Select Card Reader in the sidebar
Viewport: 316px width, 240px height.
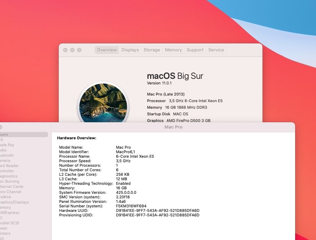tap(9, 166)
